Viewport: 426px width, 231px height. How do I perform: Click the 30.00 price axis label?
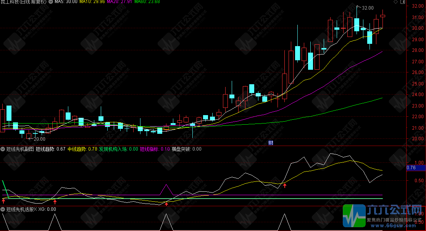tap(418, 28)
